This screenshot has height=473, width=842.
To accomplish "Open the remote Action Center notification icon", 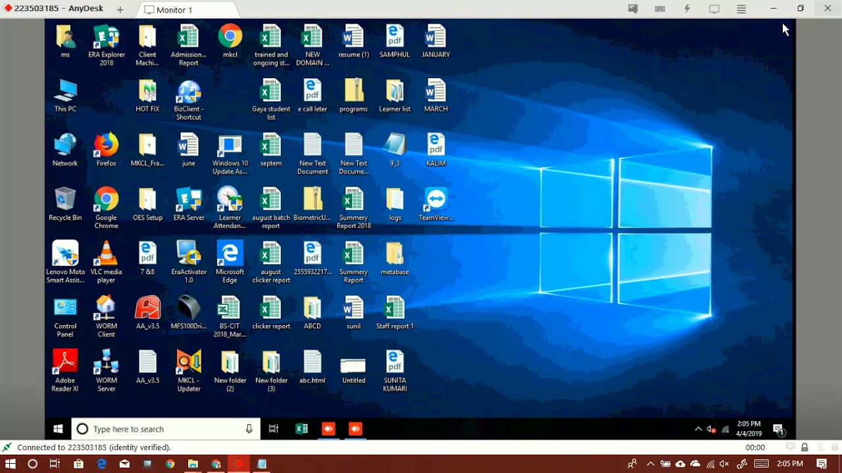I will [779, 430].
